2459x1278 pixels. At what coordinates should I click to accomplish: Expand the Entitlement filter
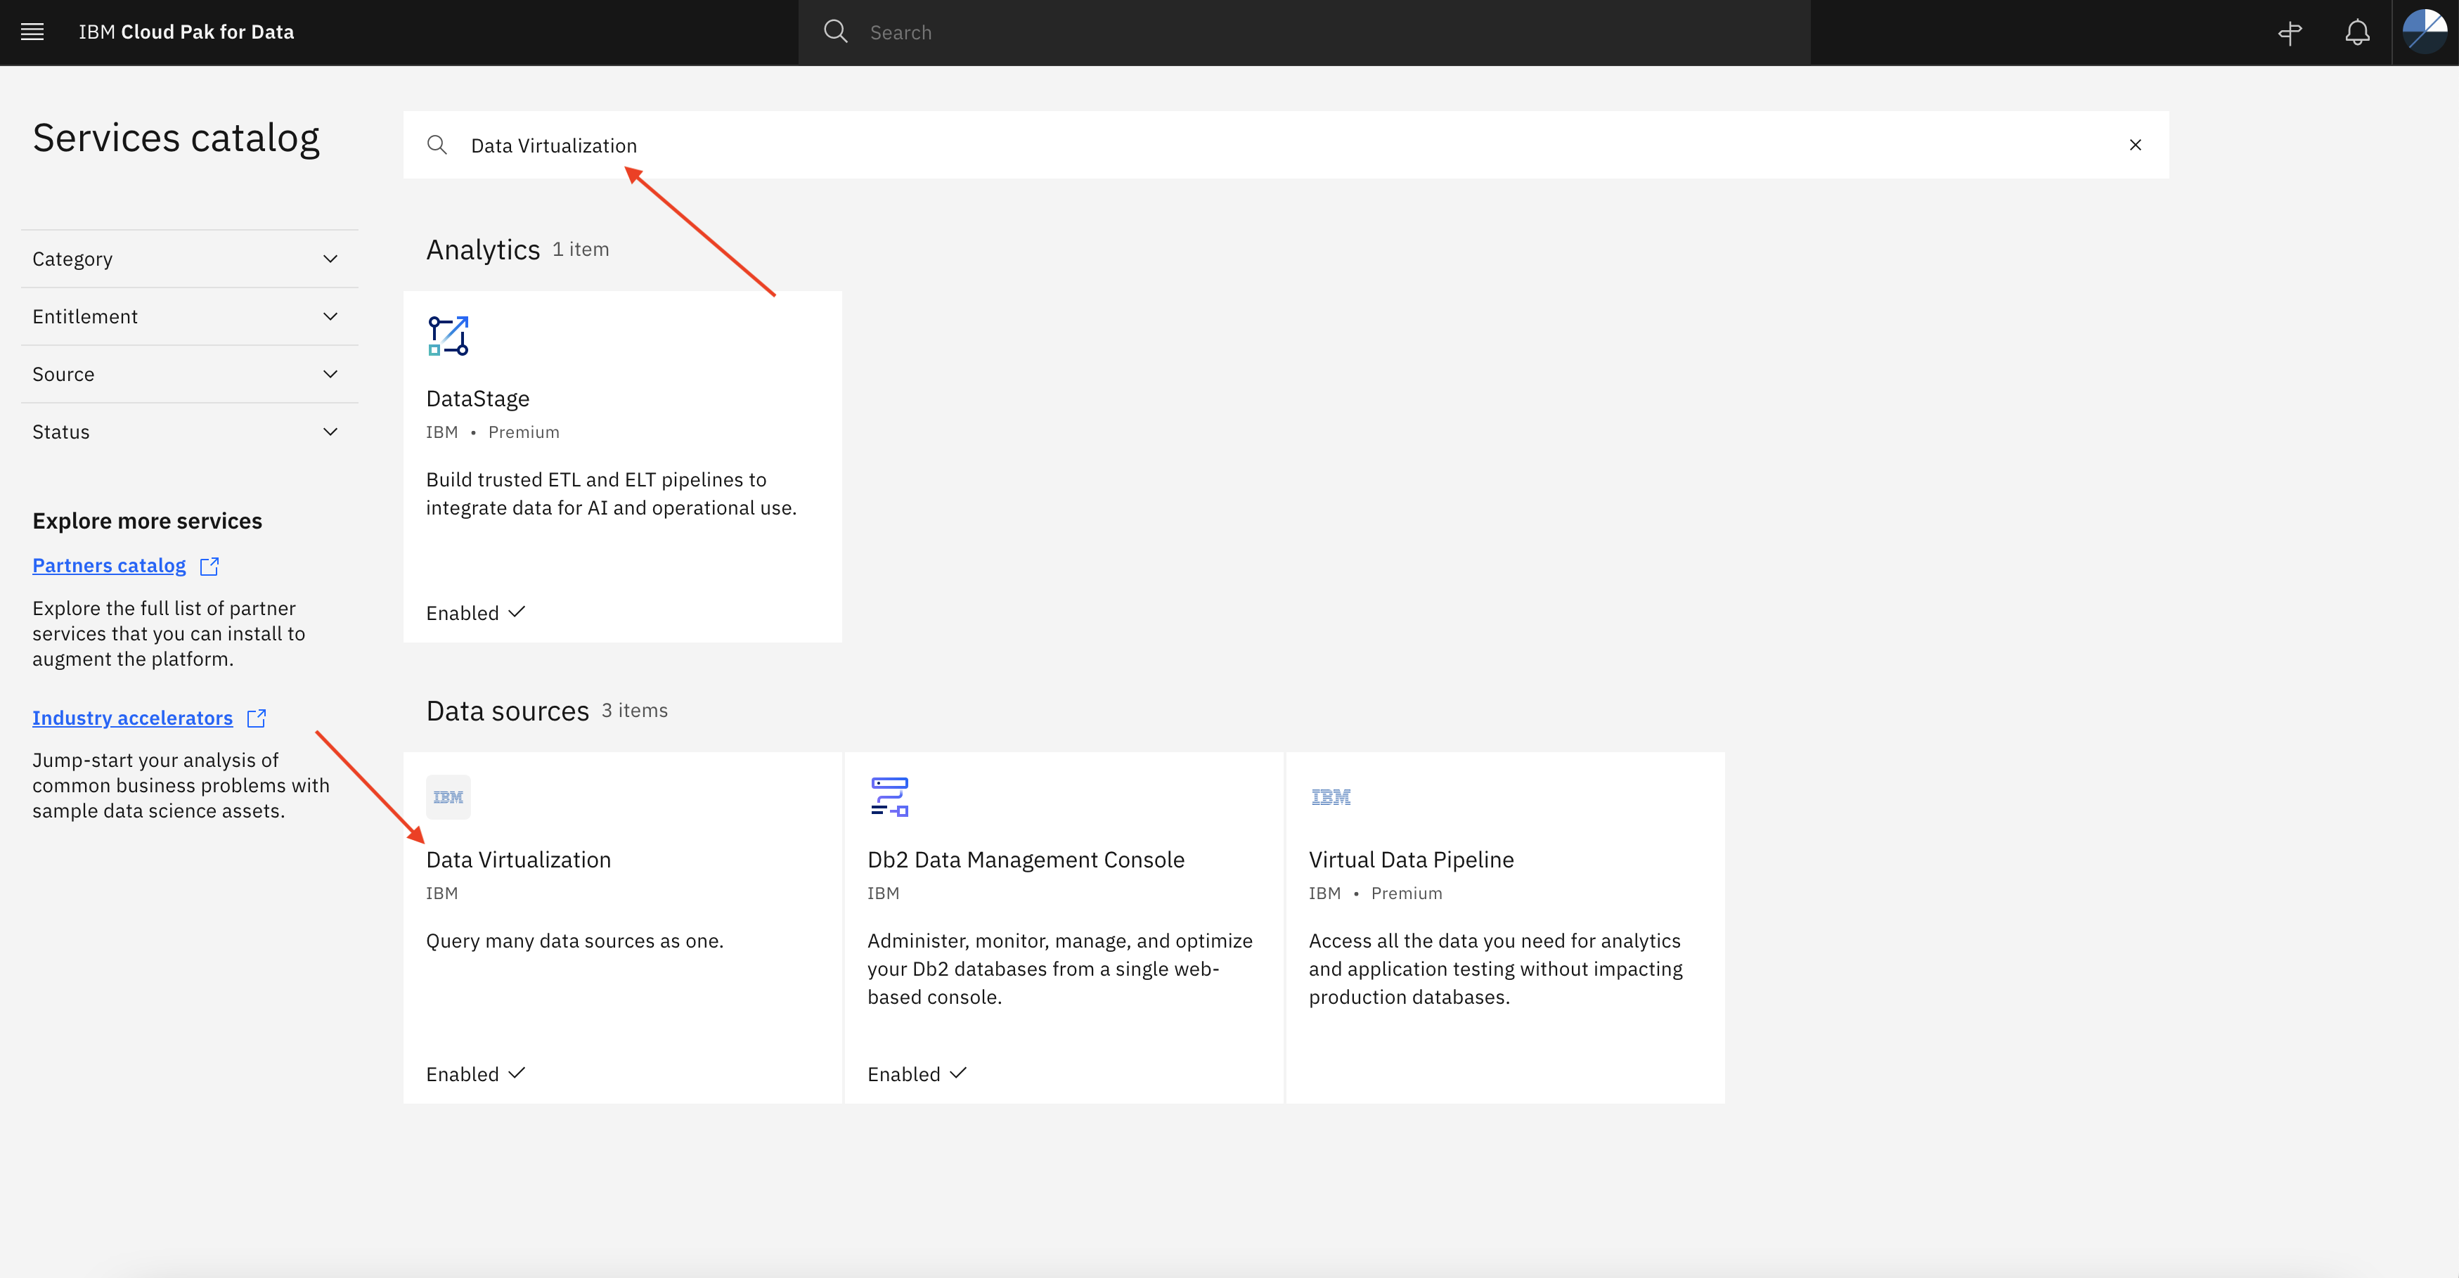pyautogui.click(x=189, y=316)
